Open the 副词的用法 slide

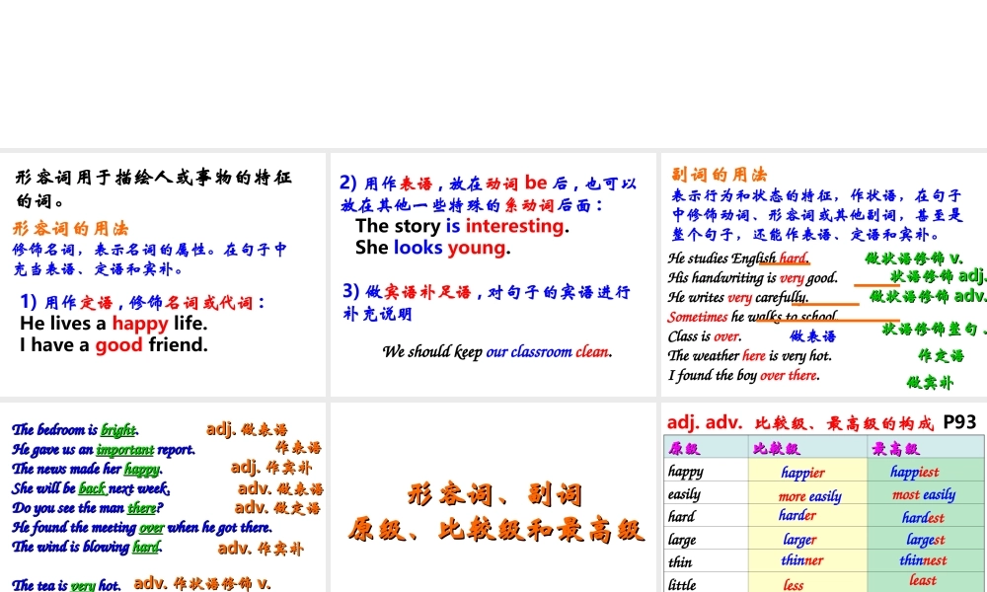824,274
